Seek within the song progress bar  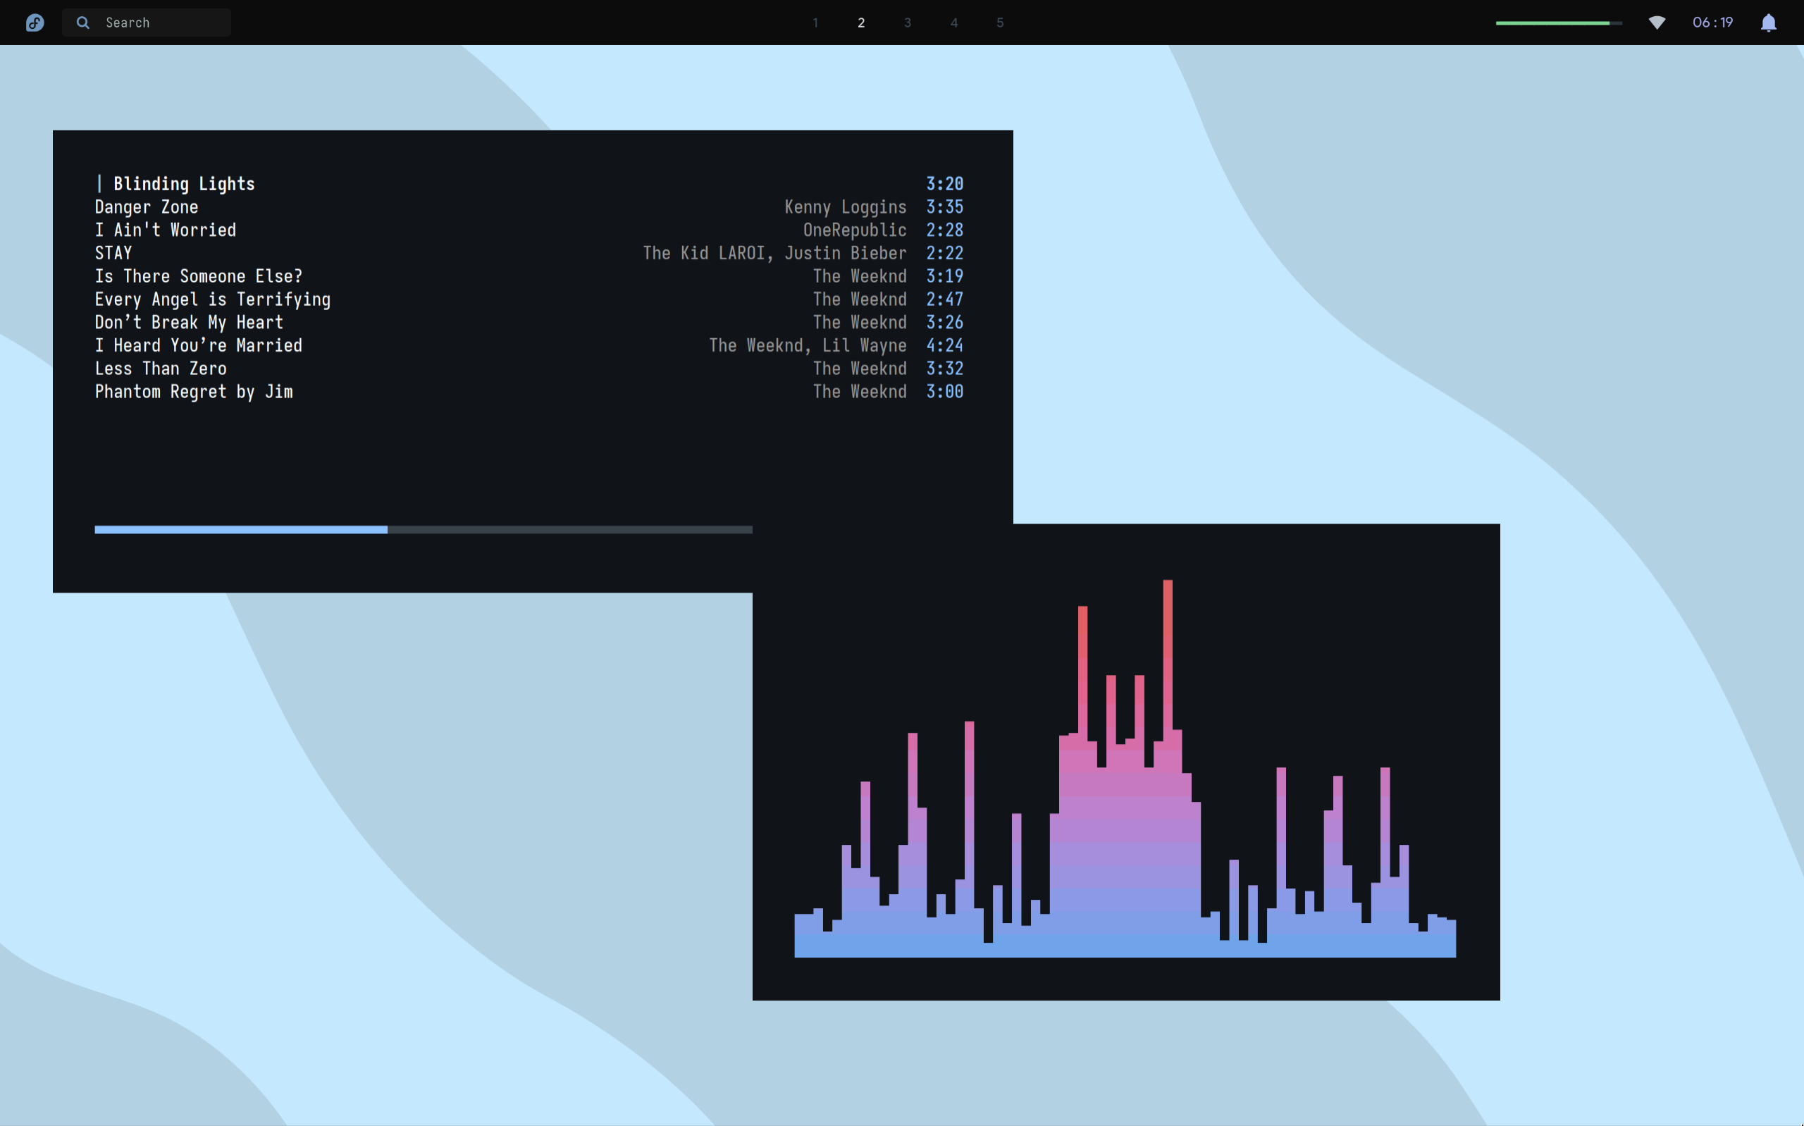(423, 529)
